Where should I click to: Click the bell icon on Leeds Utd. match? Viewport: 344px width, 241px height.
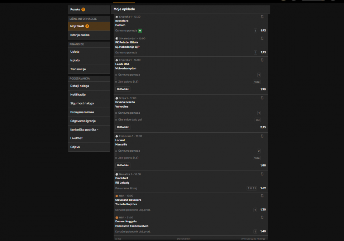pos(262,60)
